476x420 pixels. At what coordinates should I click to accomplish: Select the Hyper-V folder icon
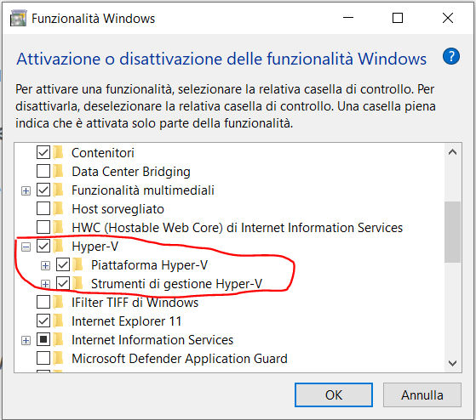pyautogui.click(x=58, y=246)
